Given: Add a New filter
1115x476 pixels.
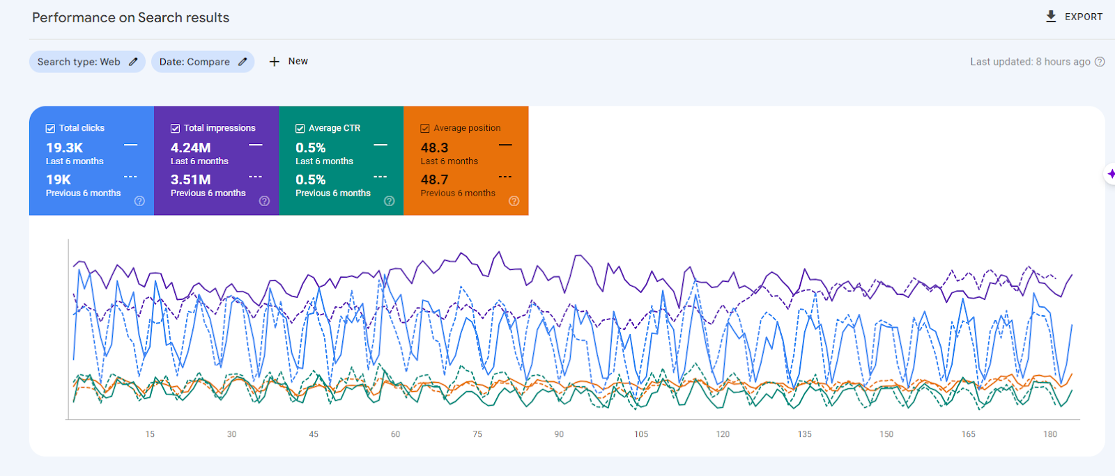Looking at the screenshot, I should tap(289, 61).
